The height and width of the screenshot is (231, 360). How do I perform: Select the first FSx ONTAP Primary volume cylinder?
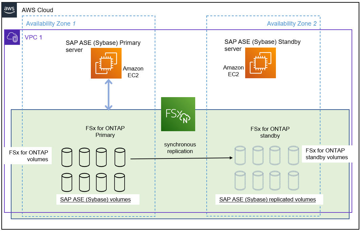[x=67, y=157]
